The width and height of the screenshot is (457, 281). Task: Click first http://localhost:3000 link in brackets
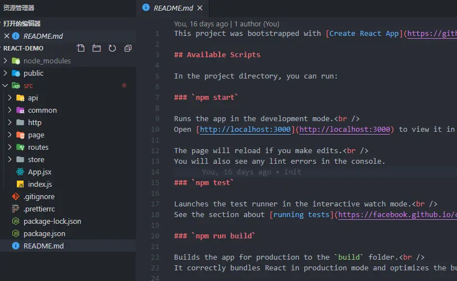pyautogui.click(x=245, y=130)
